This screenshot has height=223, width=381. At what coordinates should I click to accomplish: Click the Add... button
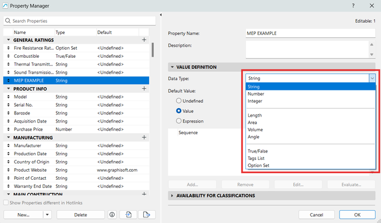(192, 184)
